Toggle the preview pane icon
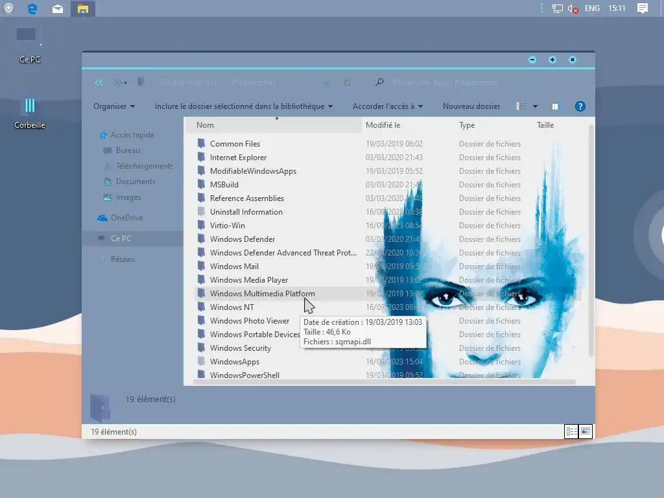The image size is (664, 498). coord(556,107)
